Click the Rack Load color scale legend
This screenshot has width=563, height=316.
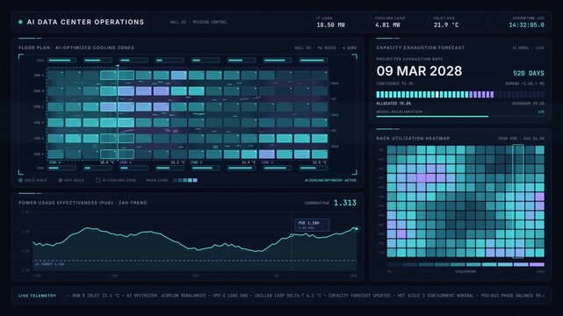[185, 180]
